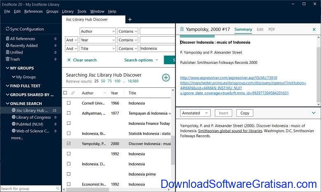Toggle the select-all checkbox in header
This screenshot has height=192, width=321.
tap(65, 93)
